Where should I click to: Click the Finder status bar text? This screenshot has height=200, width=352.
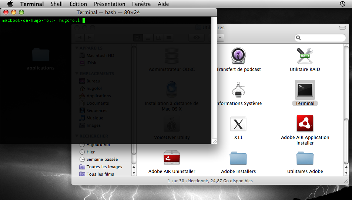click(x=210, y=181)
